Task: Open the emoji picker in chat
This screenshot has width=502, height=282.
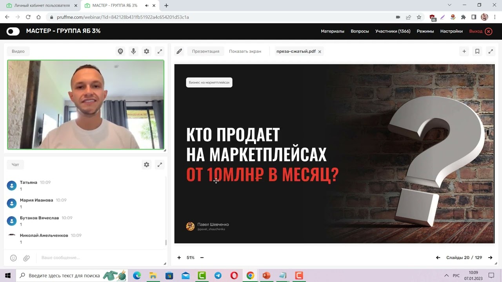Action: (x=13, y=257)
